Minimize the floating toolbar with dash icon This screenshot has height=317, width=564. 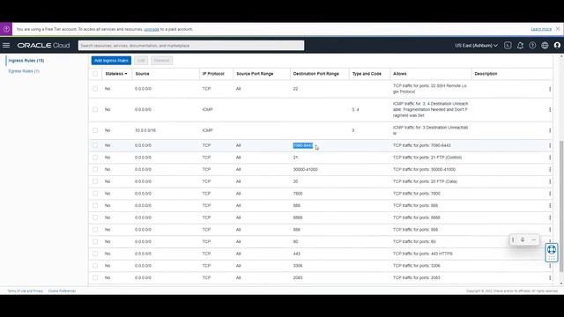pos(534,240)
